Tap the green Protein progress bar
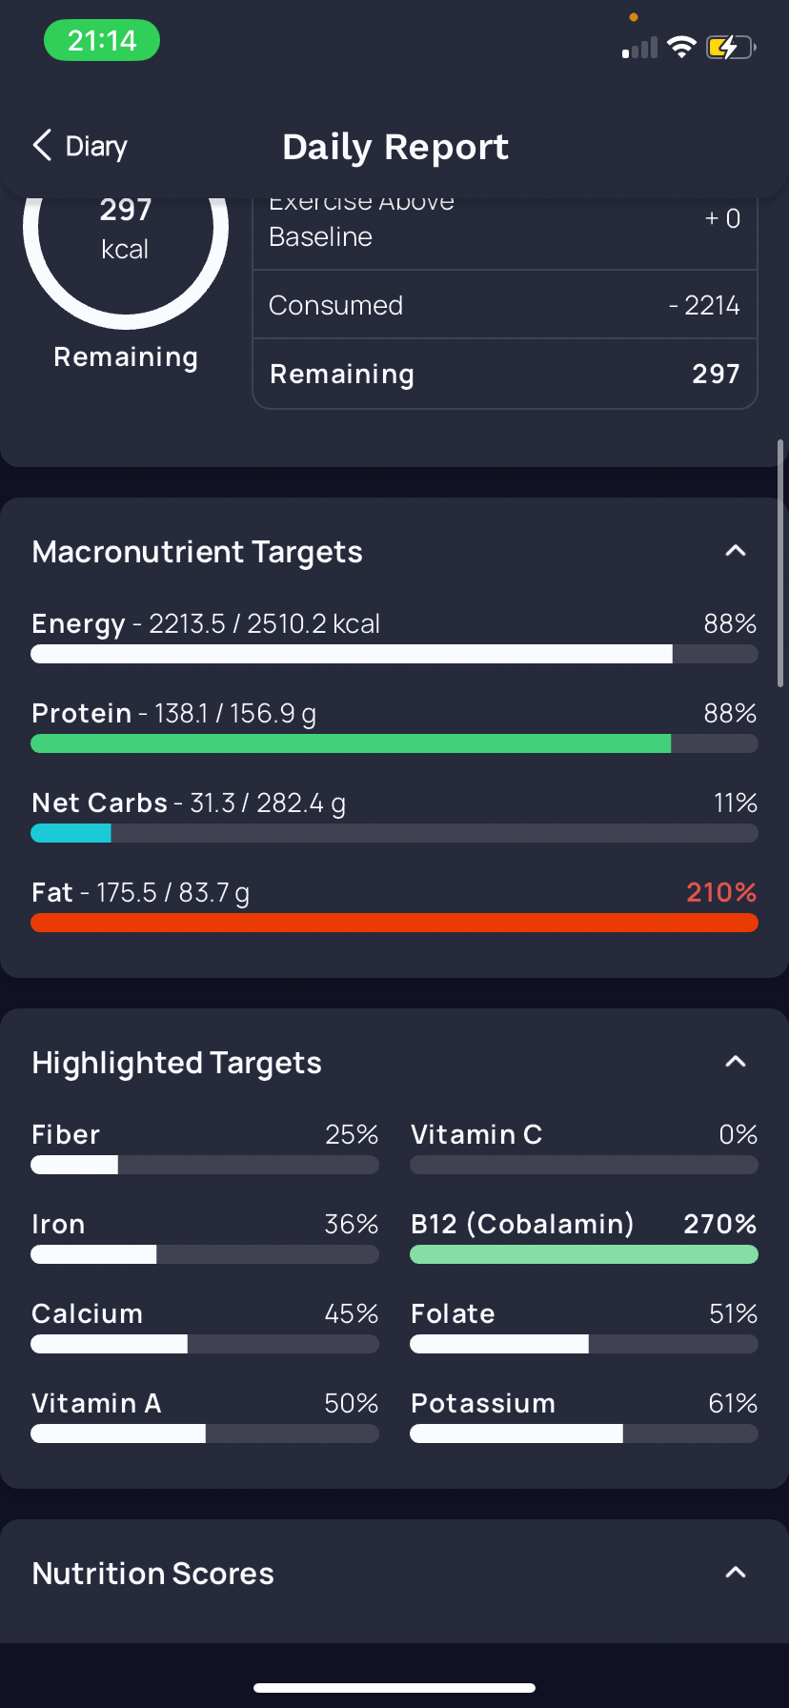The height and width of the screenshot is (1708, 789). click(394, 743)
